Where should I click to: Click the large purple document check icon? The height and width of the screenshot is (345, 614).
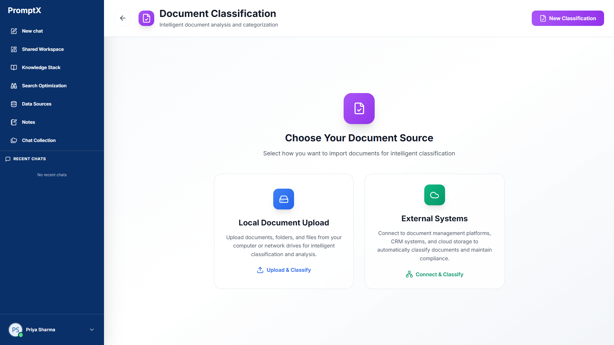359,108
